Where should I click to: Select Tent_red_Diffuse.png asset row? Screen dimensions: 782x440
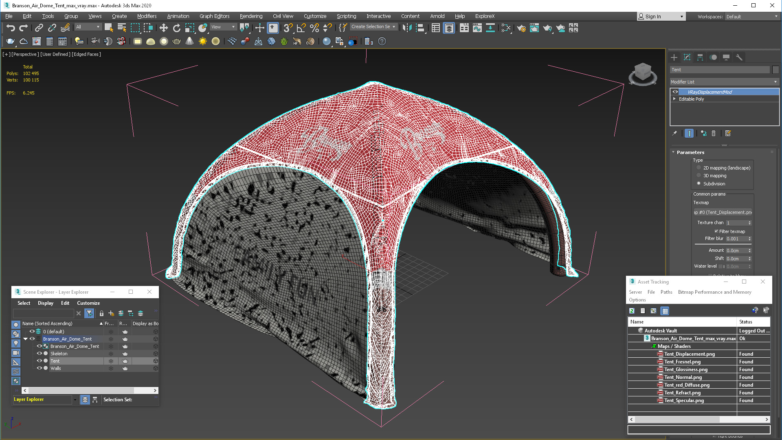[x=699, y=385]
